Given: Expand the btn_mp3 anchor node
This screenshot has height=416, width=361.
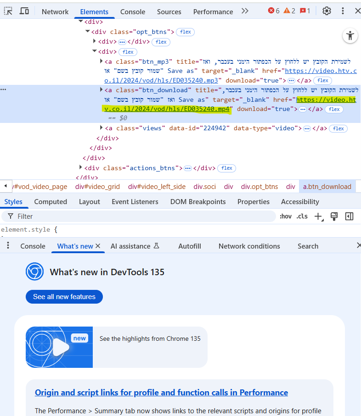Looking at the screenshot, I should (102, 61).
